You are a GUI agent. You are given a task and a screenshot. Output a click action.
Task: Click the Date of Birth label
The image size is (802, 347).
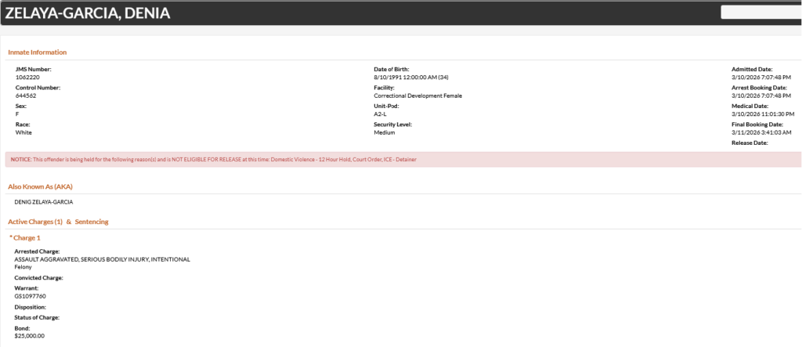coord(391,70)
